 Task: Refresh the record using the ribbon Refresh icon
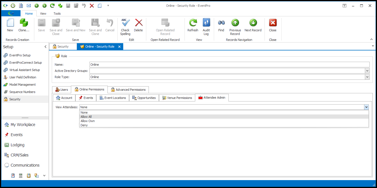tap(193, 23)
